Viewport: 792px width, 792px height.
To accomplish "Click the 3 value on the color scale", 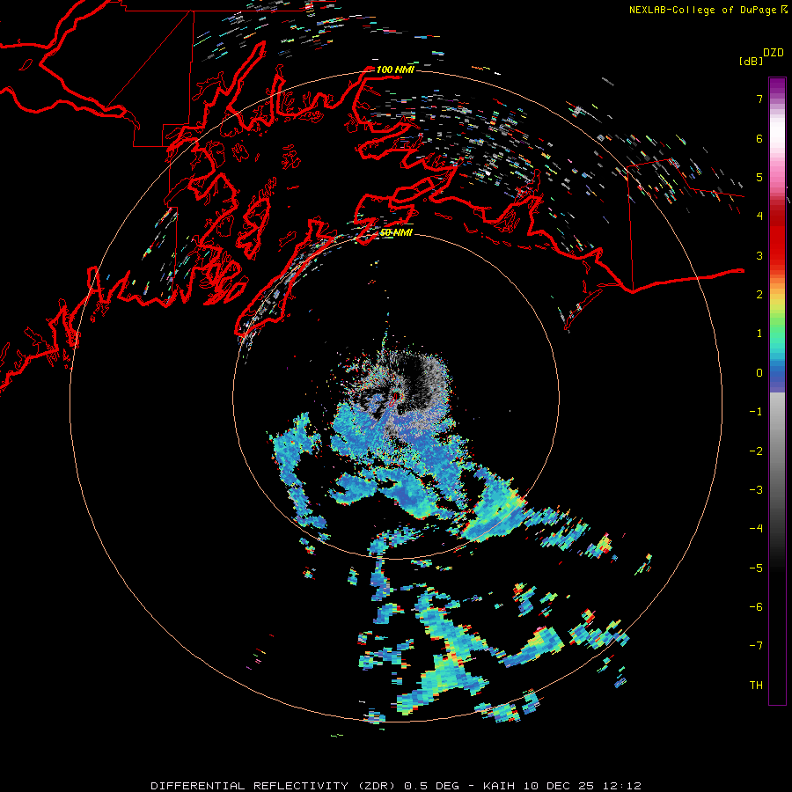I will click(759, 255).
